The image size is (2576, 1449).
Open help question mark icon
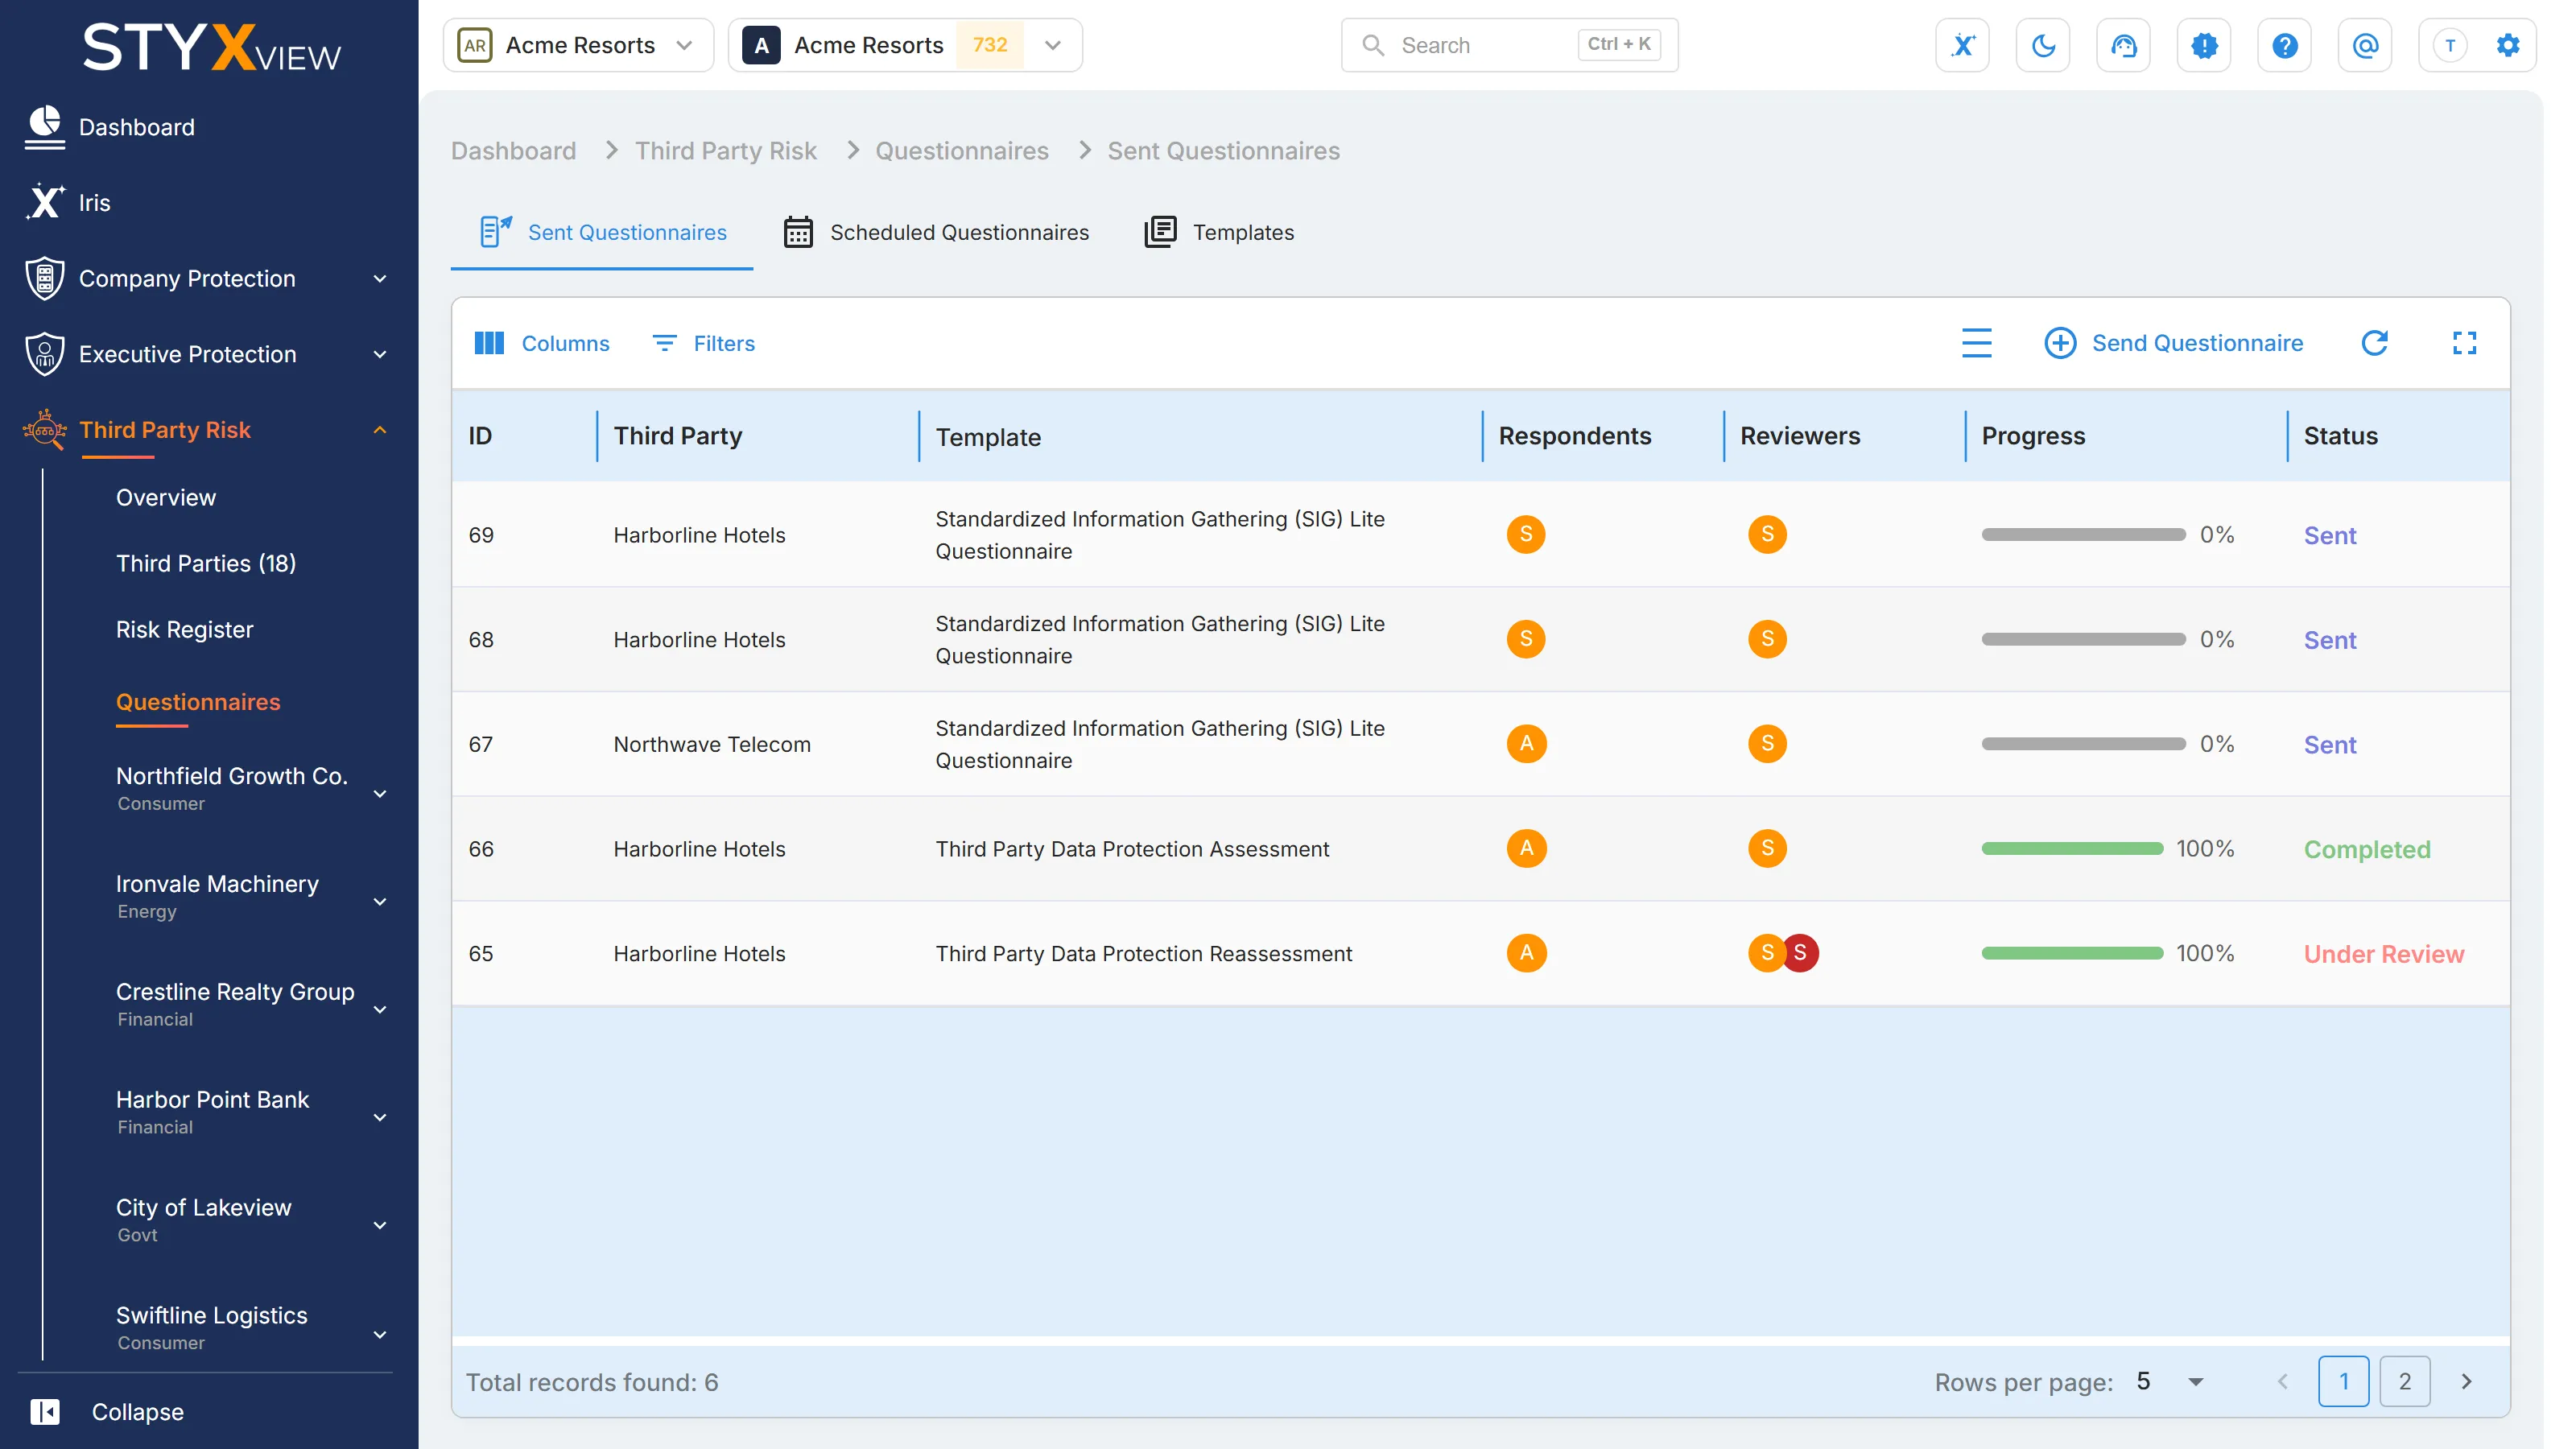click(2284, 45)
